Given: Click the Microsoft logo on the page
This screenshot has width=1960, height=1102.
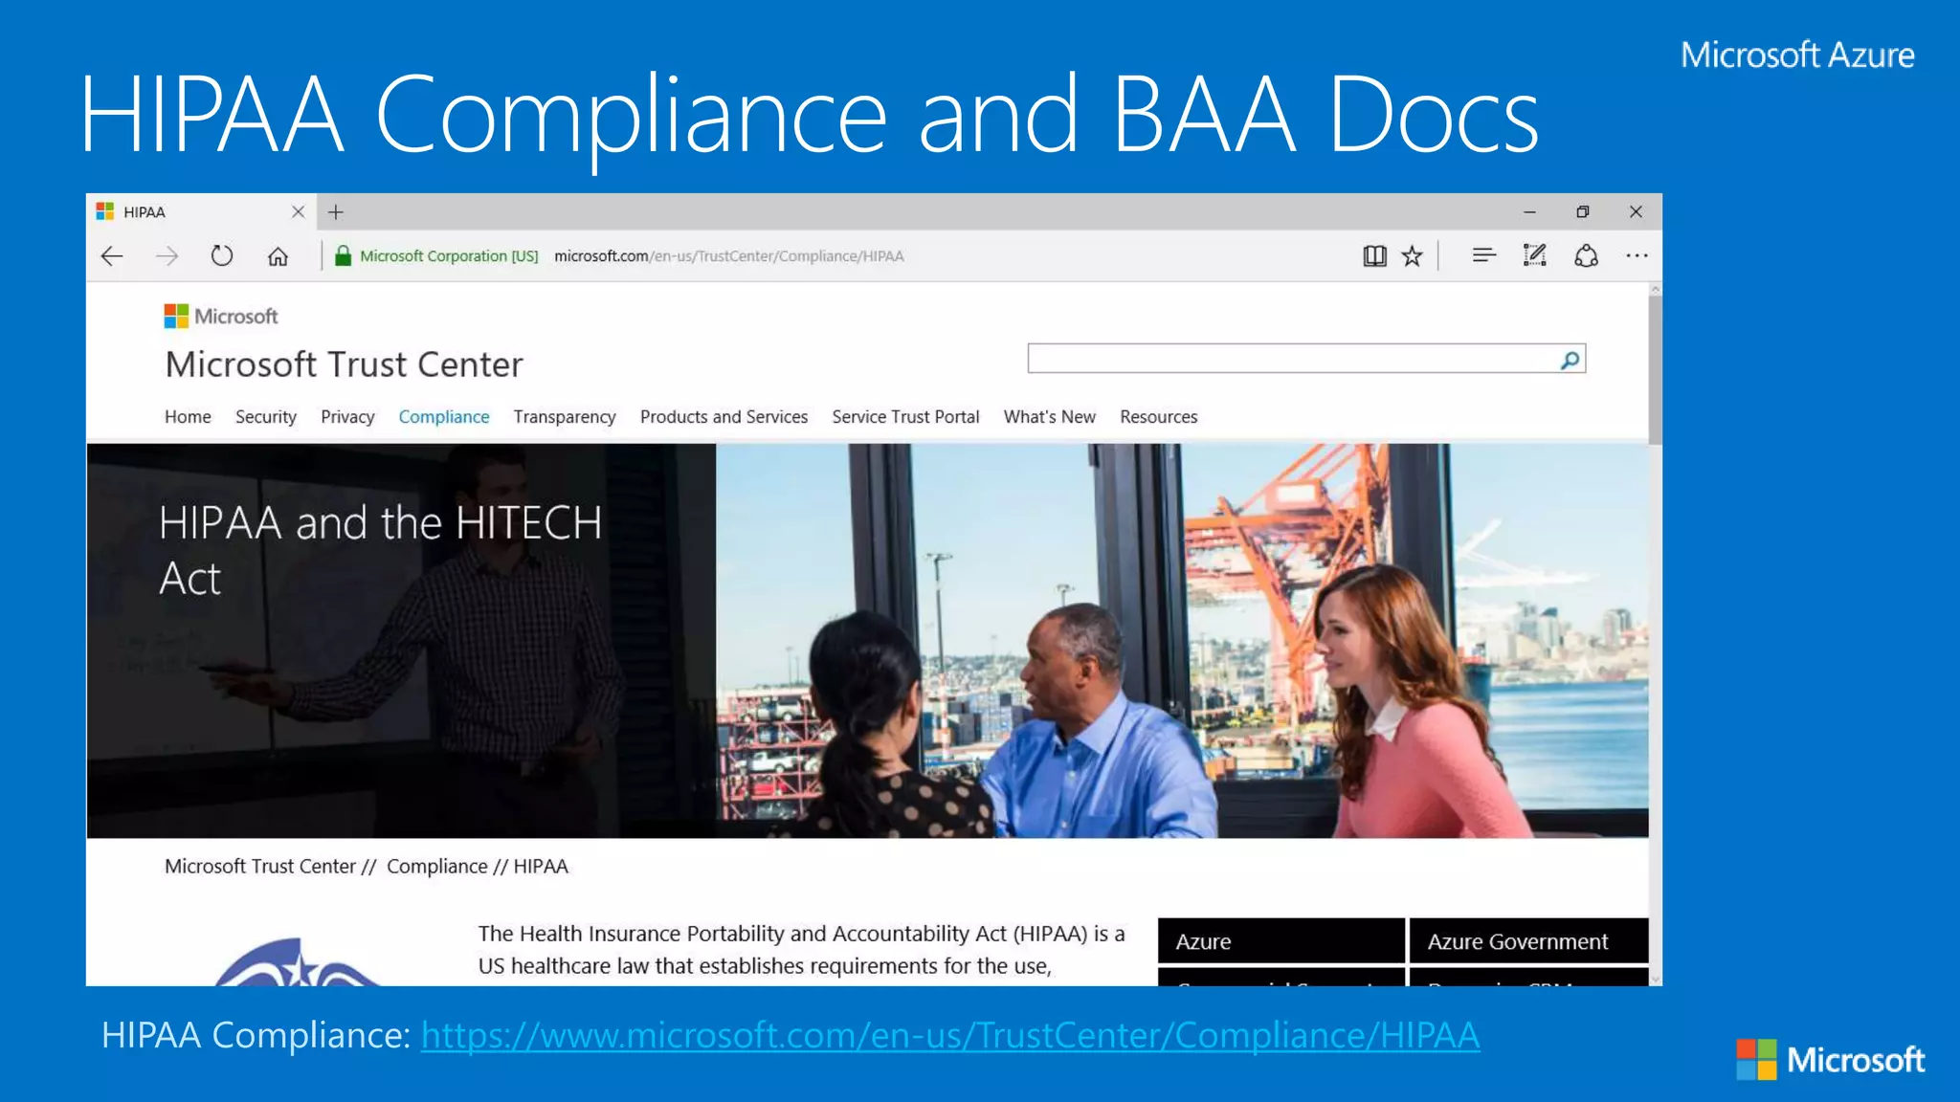Looking at the screenshot, I should 221,316.
